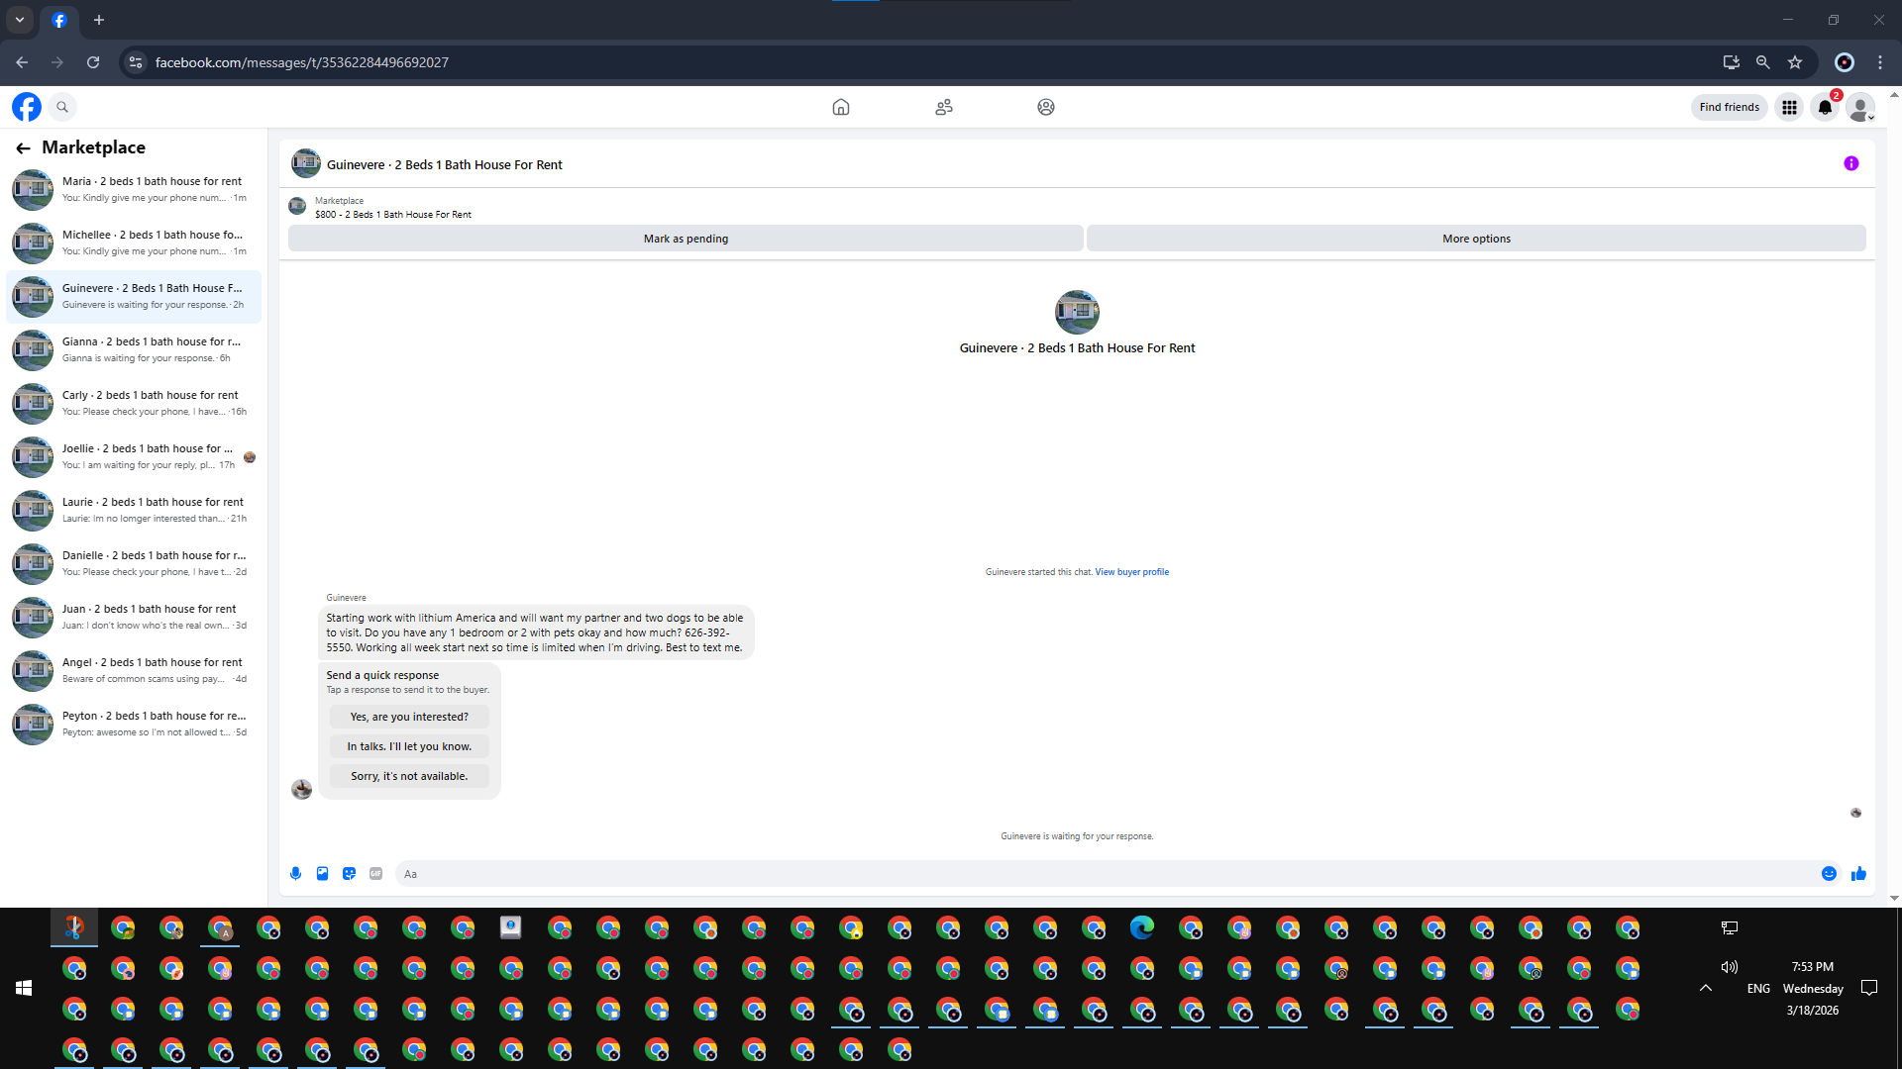Click Mark as pending button

point(686,239)
